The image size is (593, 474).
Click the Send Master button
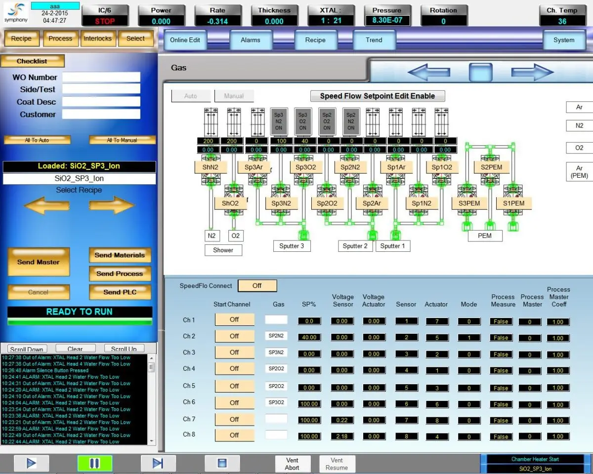pyautogui.click(x=39, y=262)
